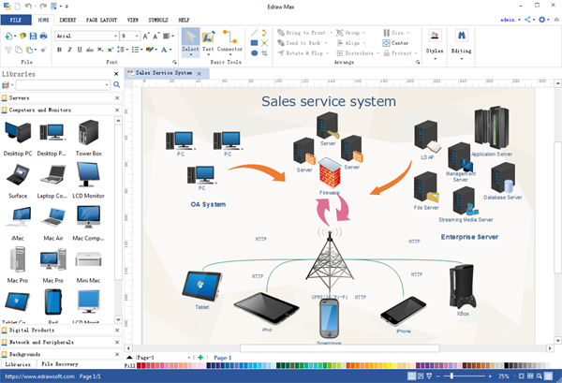Activate the Text tool
The width and height of the screenshot is (562, 383).
pyautogui.click(x=208, y=42)
